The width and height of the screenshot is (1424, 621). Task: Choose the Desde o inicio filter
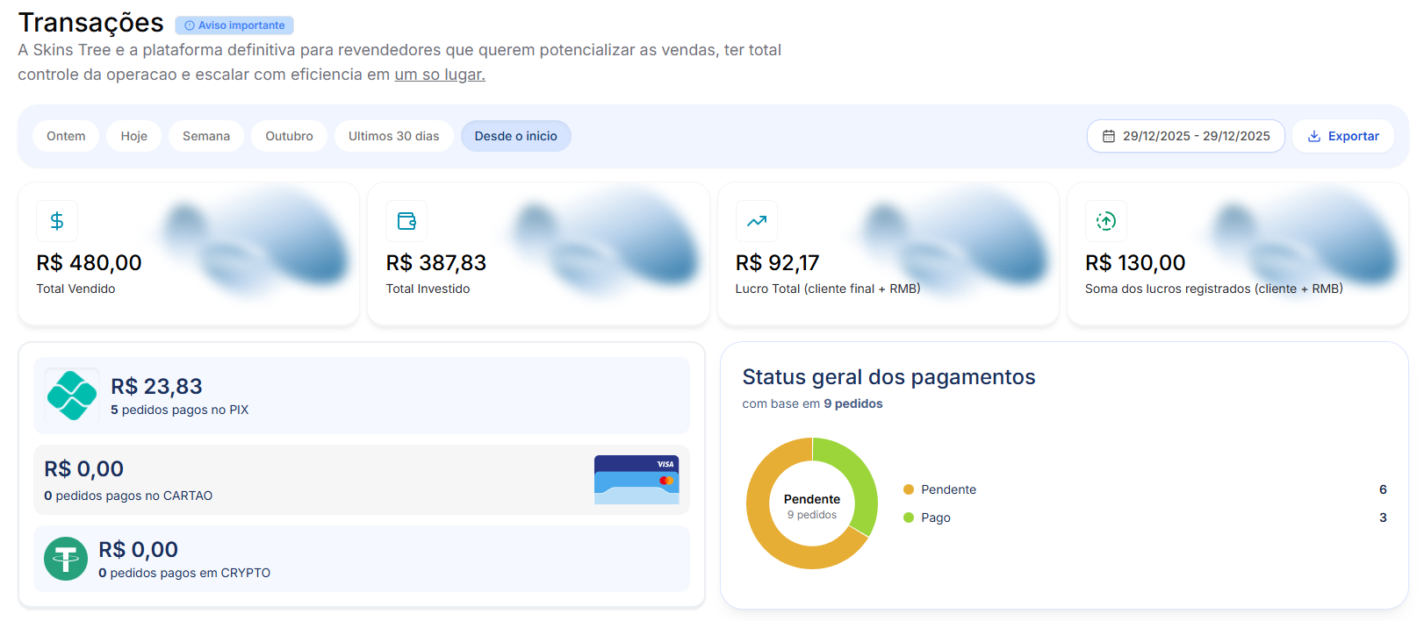click(x=515, y=136)
